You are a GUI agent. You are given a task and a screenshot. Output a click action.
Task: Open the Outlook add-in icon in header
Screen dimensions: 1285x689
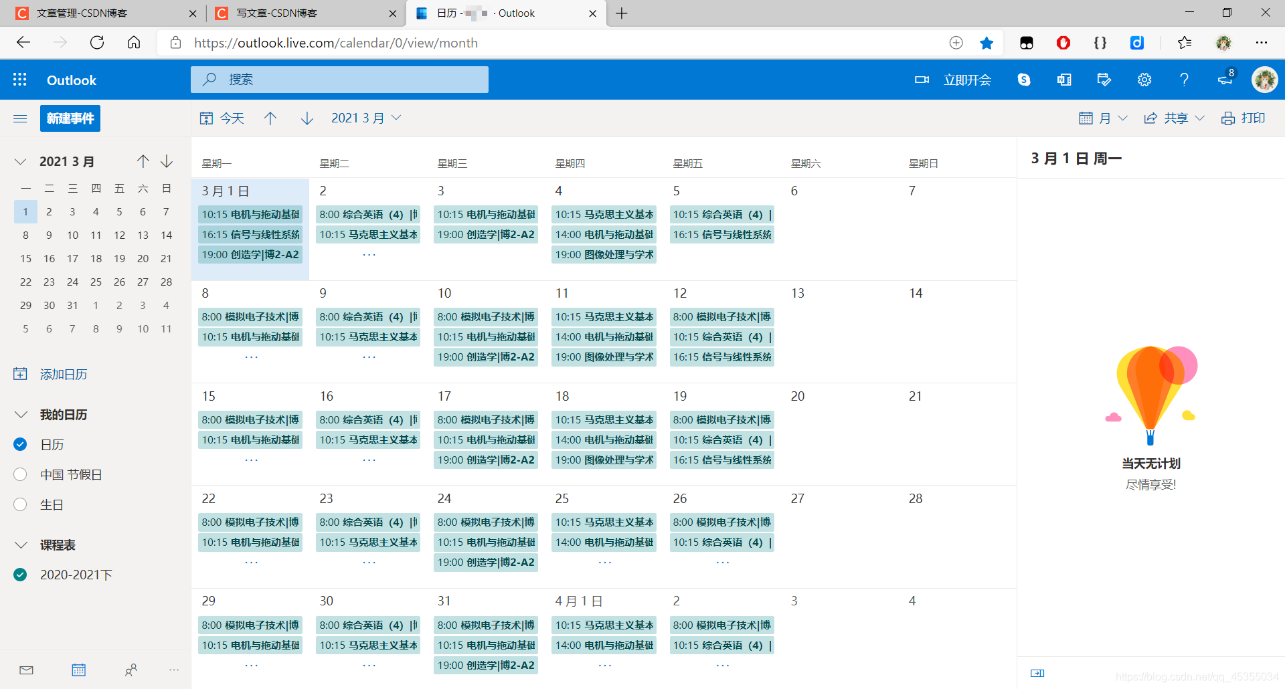point(1064,80)
